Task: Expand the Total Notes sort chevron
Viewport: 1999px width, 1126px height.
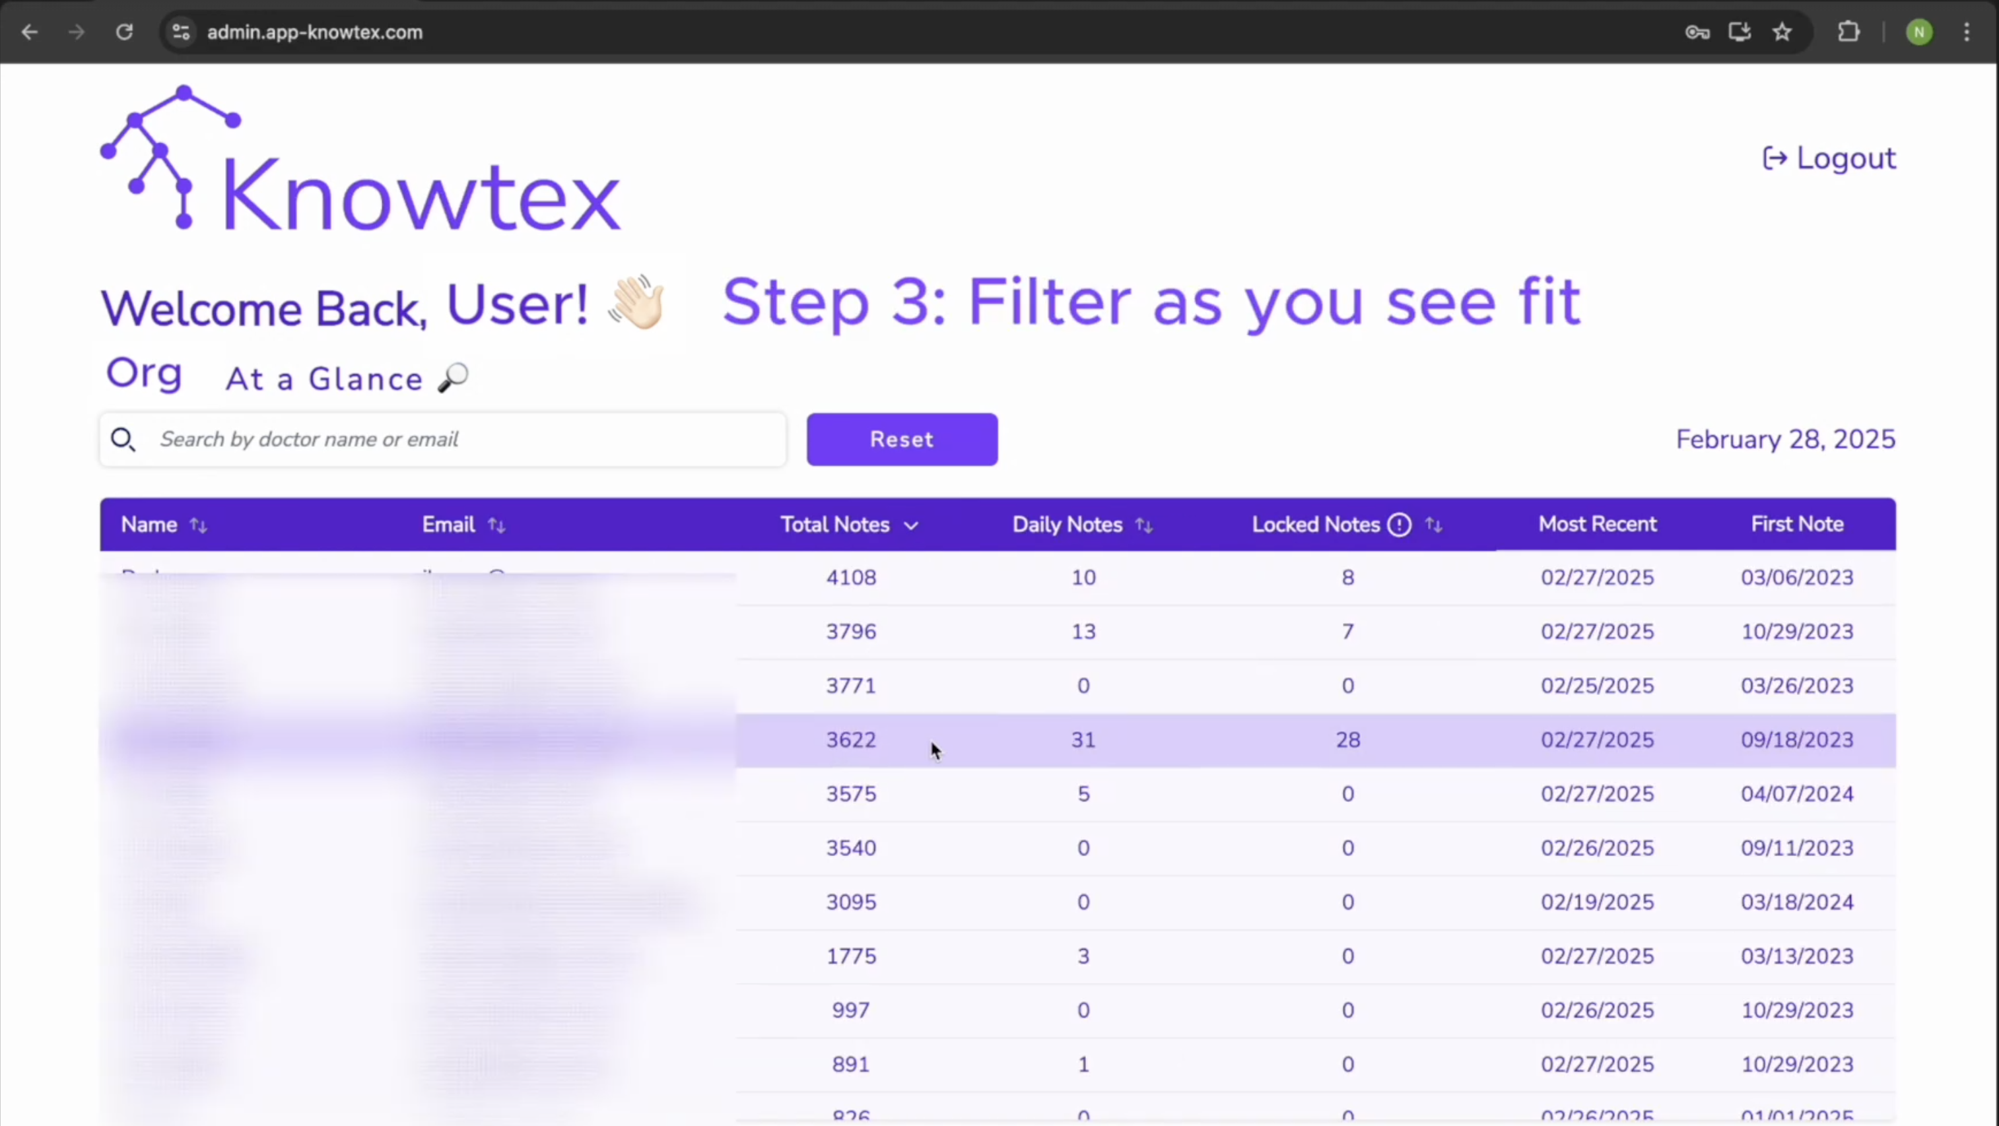Action: pos(911,526)
